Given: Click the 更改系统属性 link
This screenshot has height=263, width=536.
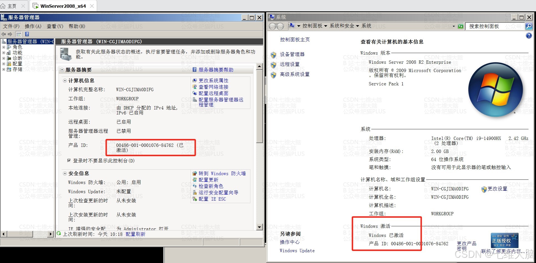Looking at the screenshot, I should (214, 81).
